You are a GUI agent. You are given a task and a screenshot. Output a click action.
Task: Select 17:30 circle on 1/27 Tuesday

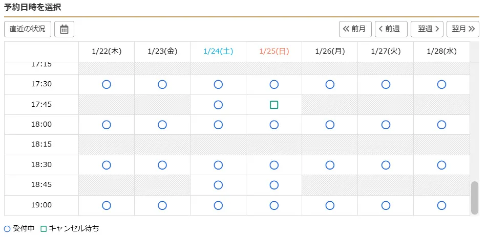[x=386, y=84]
